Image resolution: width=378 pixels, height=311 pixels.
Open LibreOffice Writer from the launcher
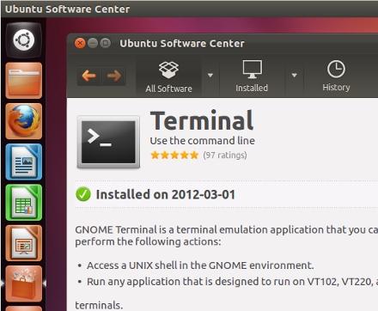click(x=24, y=162)
